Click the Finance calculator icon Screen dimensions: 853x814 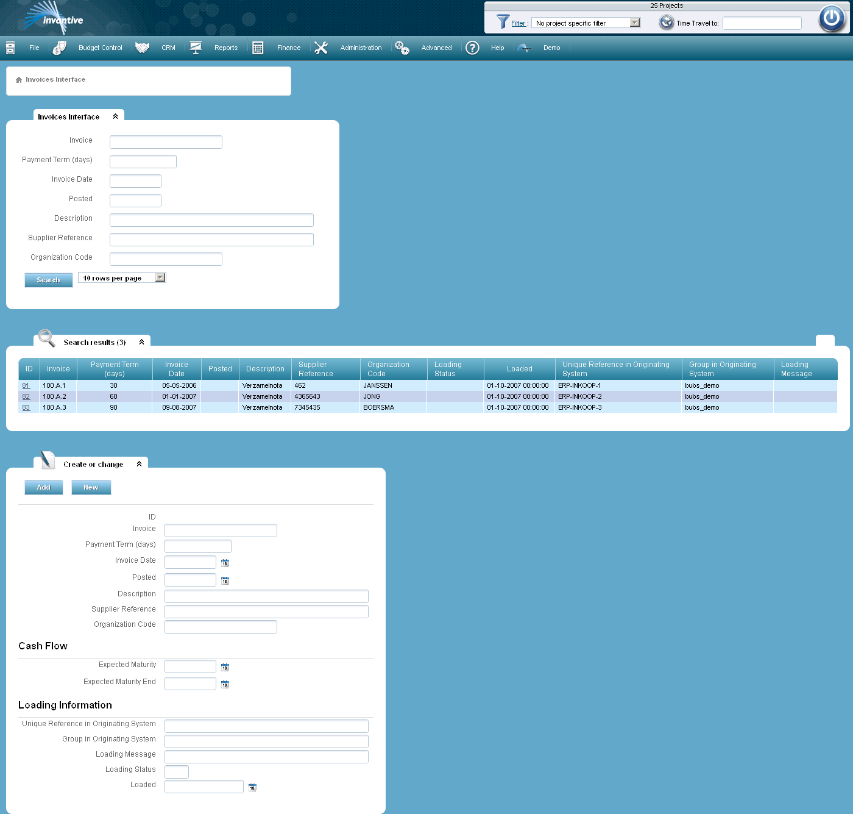tap(258, 48)
